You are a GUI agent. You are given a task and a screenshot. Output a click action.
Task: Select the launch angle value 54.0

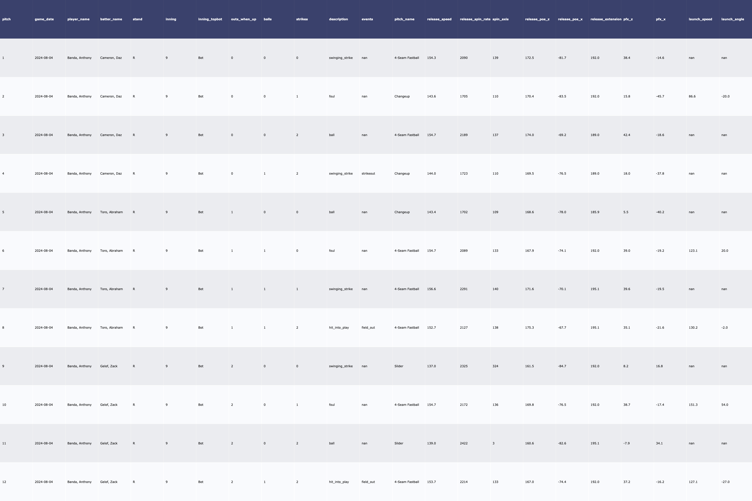tap(724, 405)
